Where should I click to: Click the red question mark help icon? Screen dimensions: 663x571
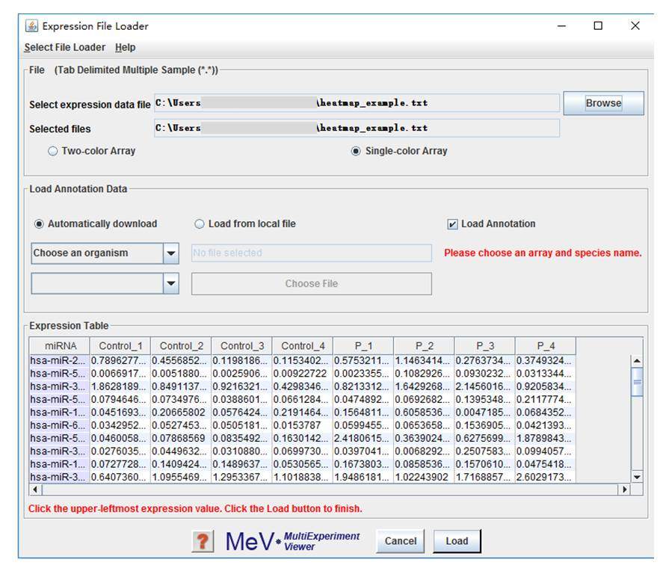(203, 542)
